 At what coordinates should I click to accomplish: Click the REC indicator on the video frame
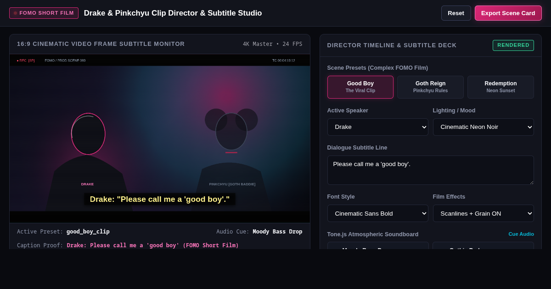click(x=26, y=61)
